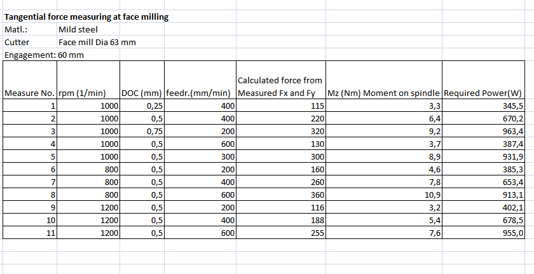Select the required power value 955,0

[x=484, y=233]
